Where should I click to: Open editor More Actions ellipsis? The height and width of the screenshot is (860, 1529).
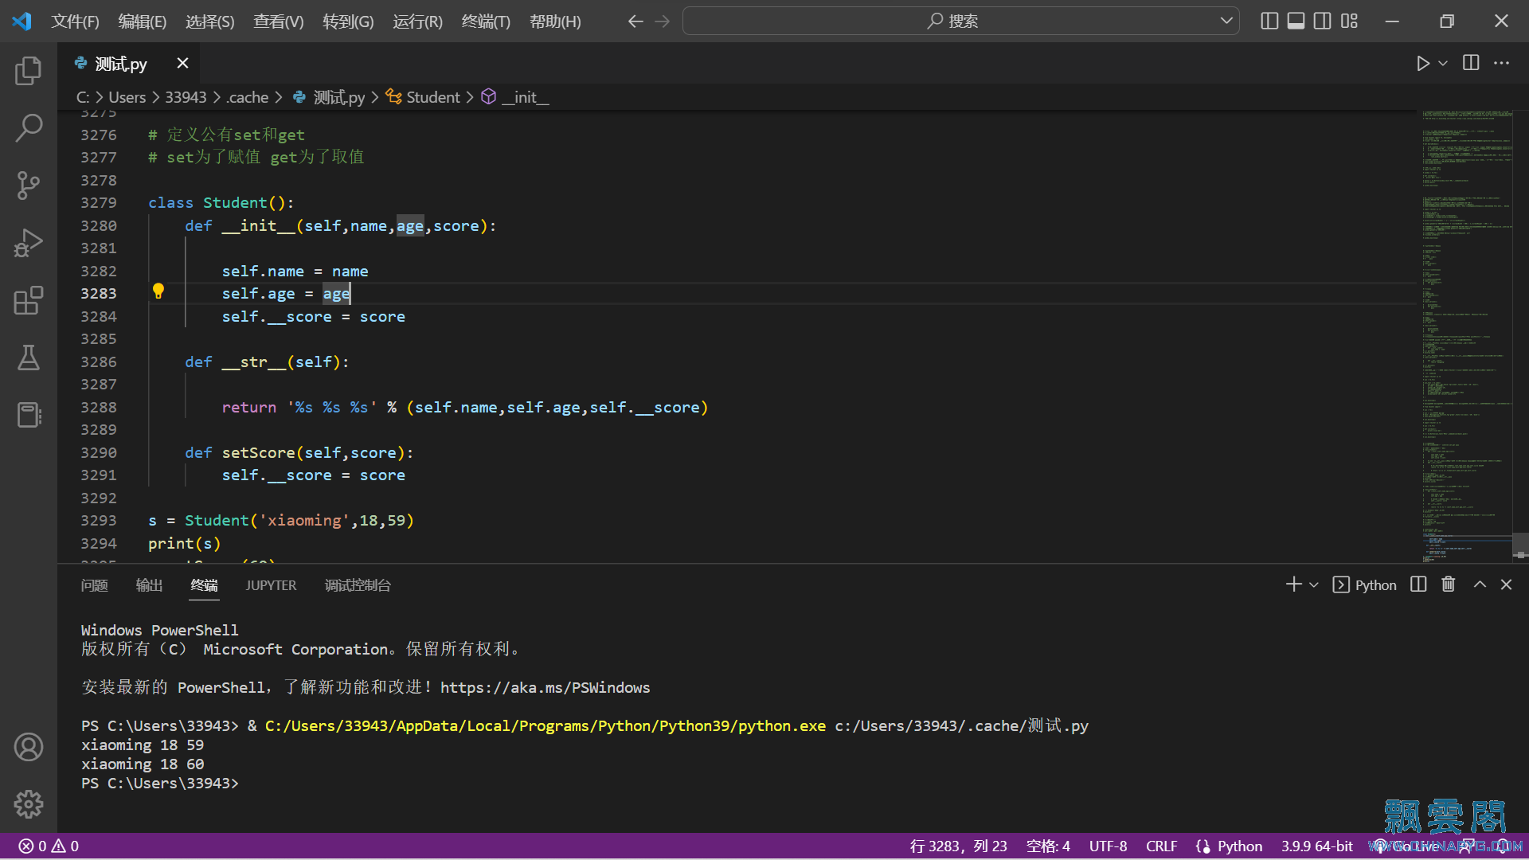(1501, 63)
